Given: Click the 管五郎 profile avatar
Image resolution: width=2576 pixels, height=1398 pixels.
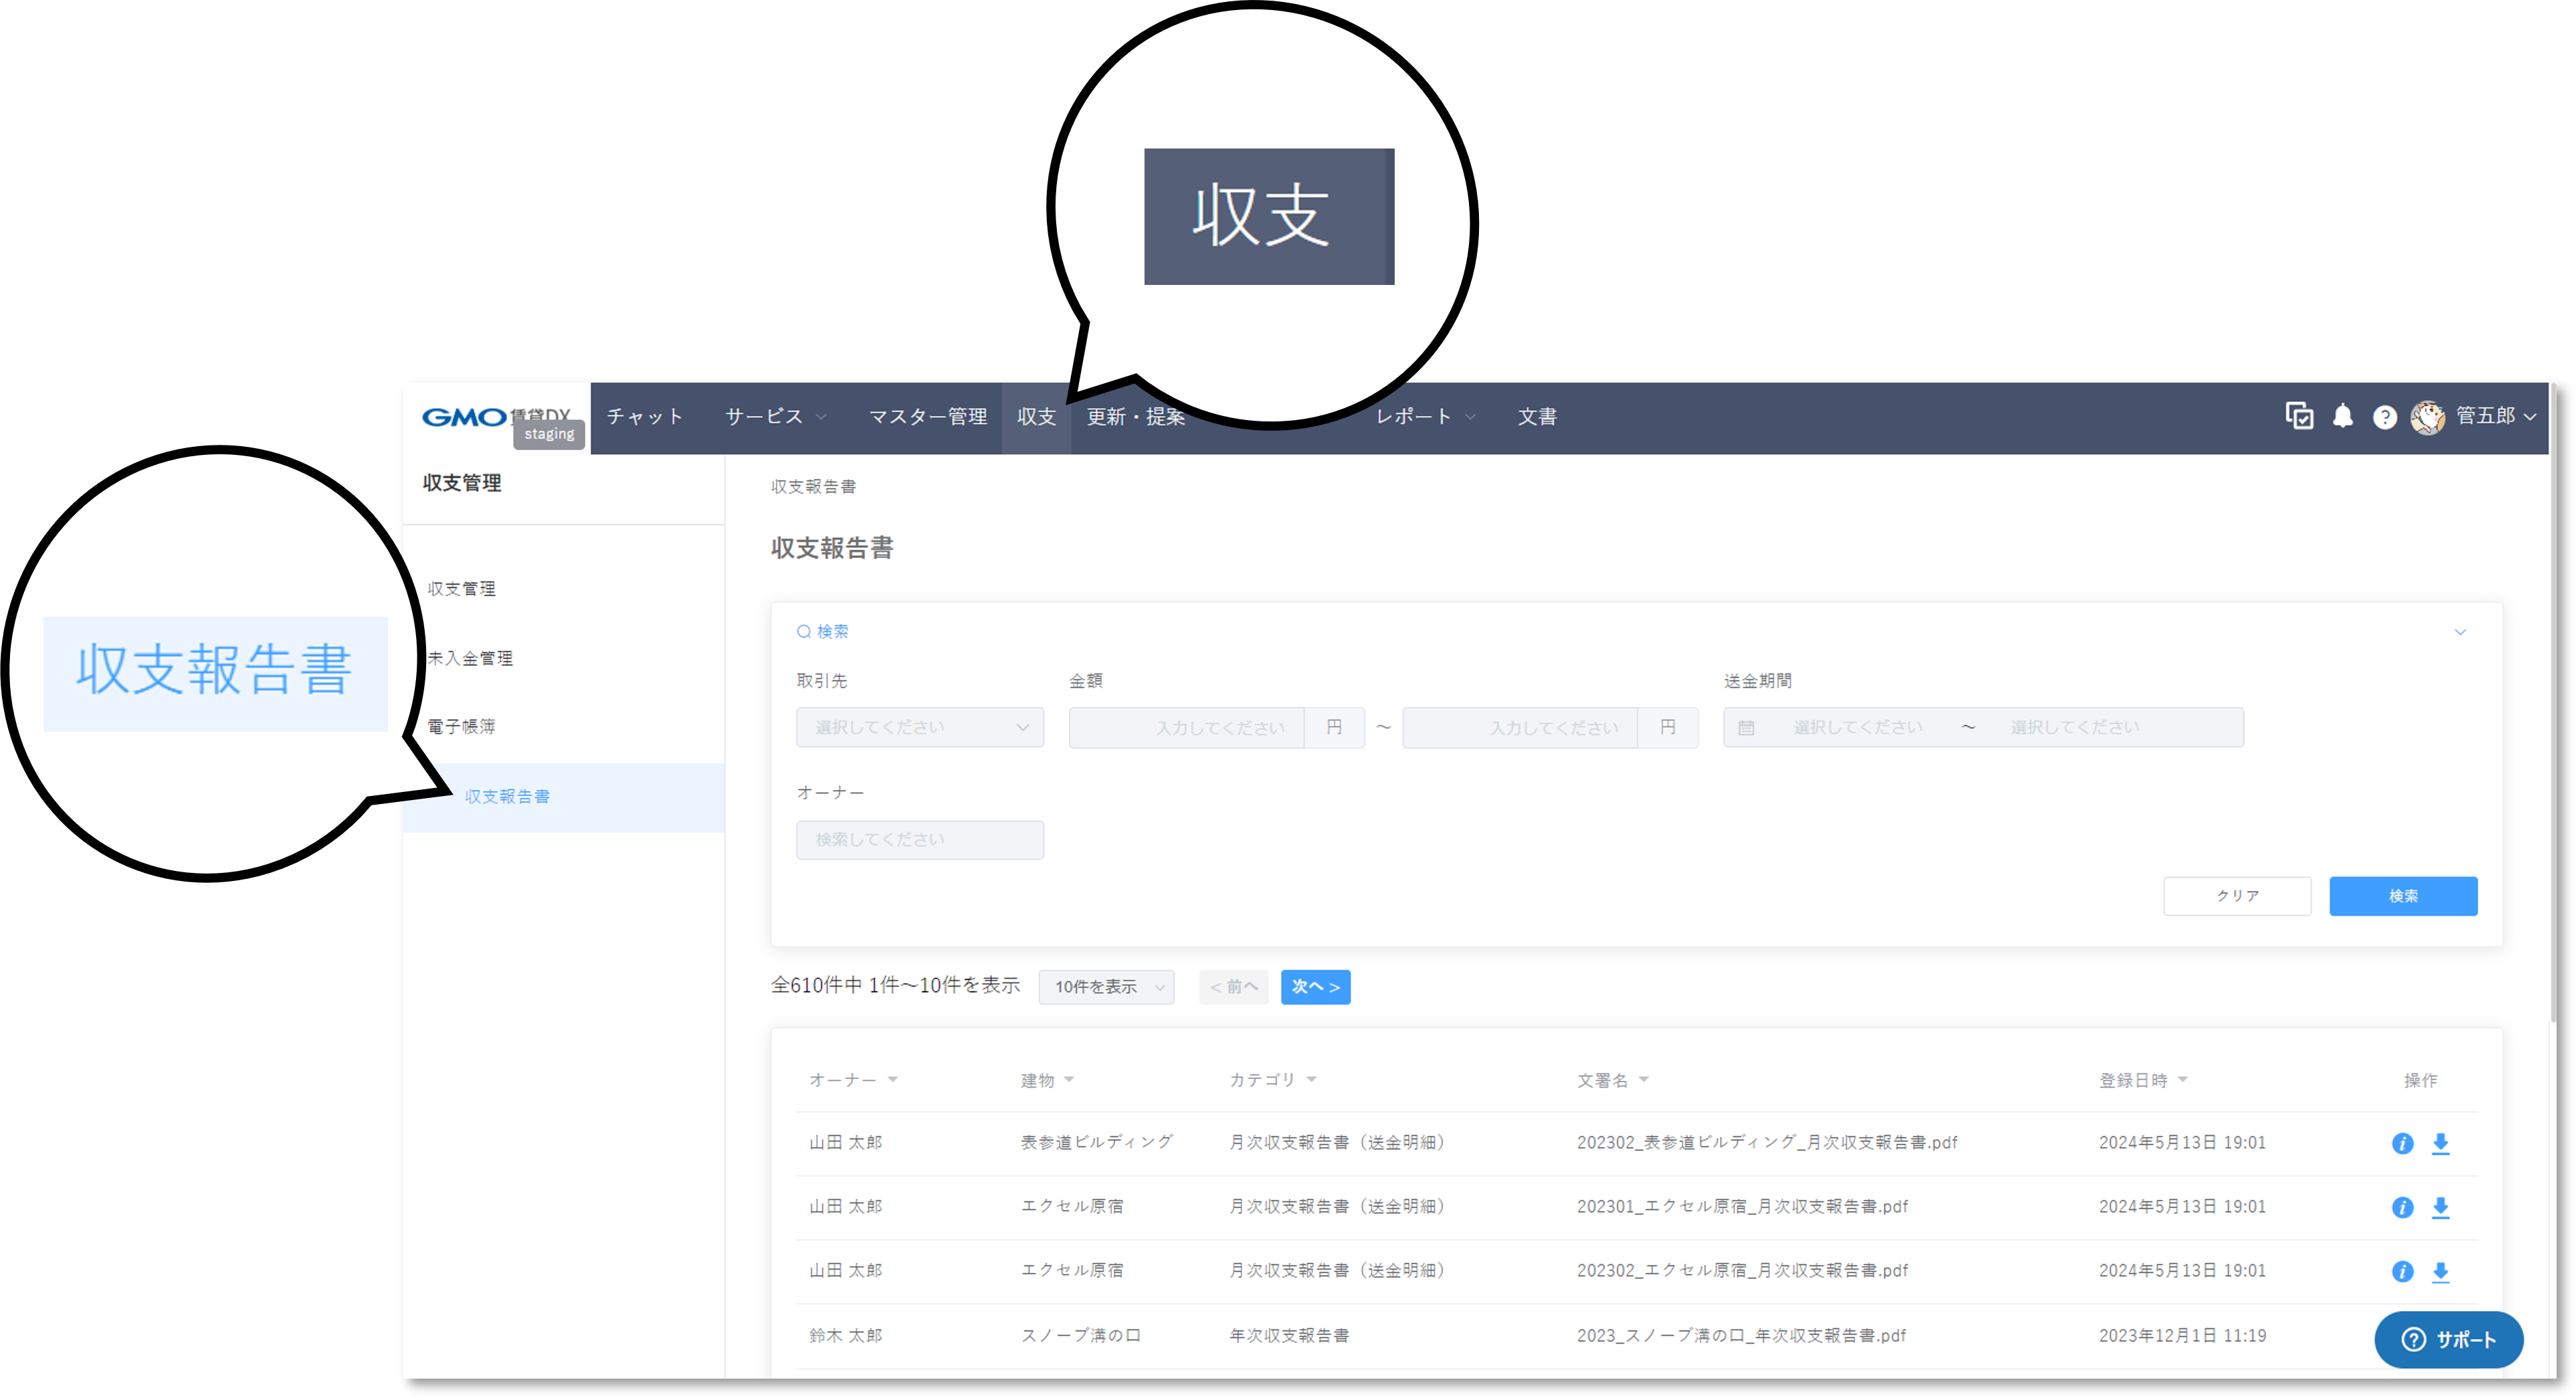Looking at the screenshot, I should point(2428,417).
